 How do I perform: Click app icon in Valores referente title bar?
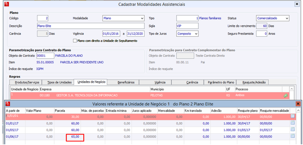[8, 104]
